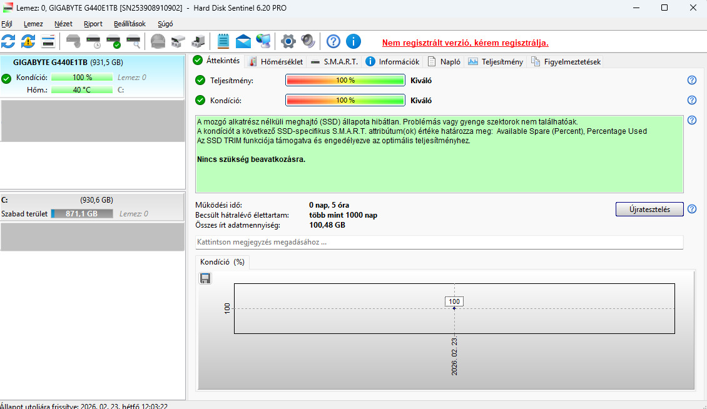The height and width of the screenshot is (409, 707).
Task: Open the Riport menu
Action: [93, 24]
